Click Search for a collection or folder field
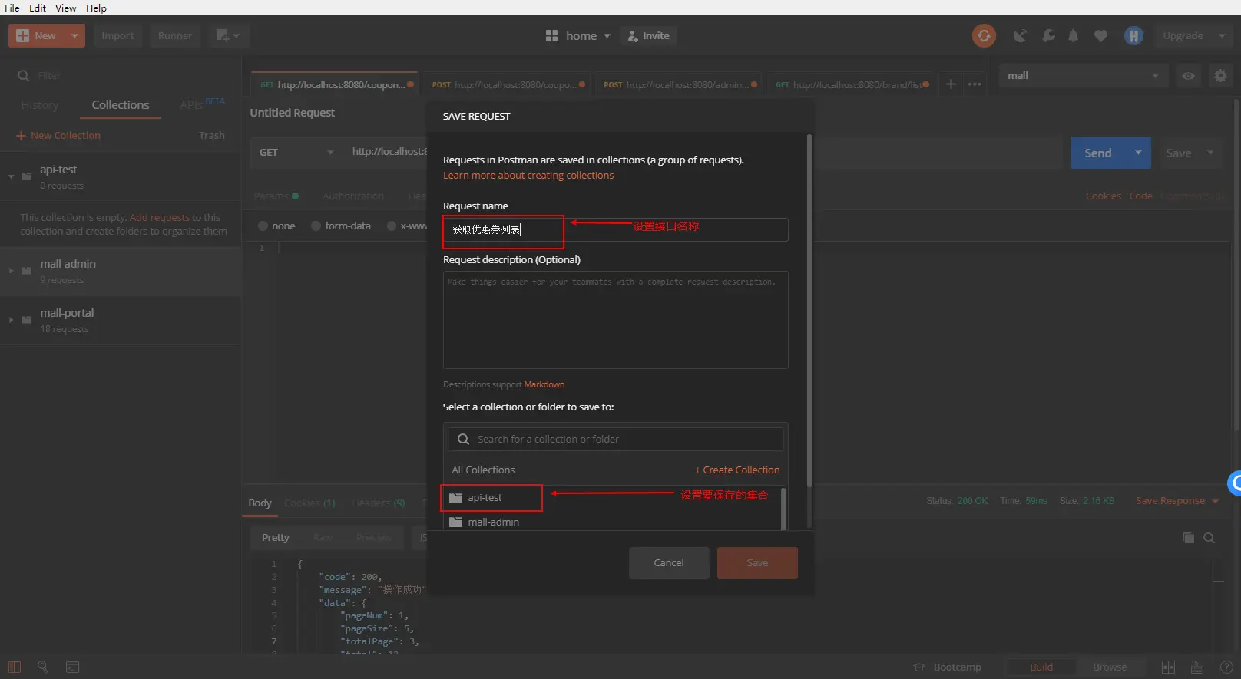Screen dimensions: 1241x679 point(616,440)
